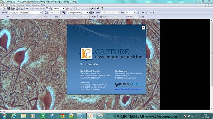Click the Zoom In magnifier
Image resolution: width=213 pixels, height=119 pixels.
click(x=47, y=9)
